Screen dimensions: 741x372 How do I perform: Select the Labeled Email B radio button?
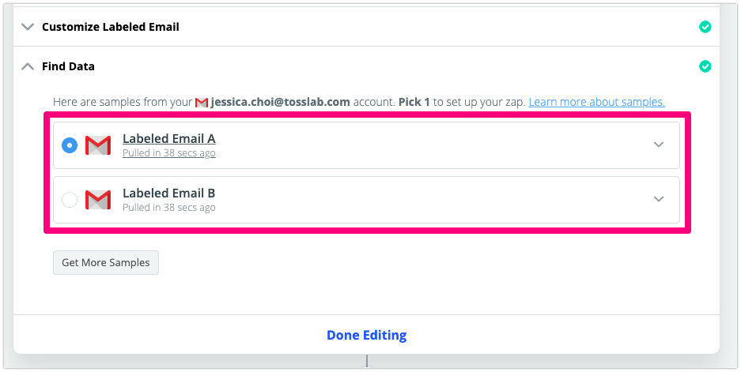point(70,200)
